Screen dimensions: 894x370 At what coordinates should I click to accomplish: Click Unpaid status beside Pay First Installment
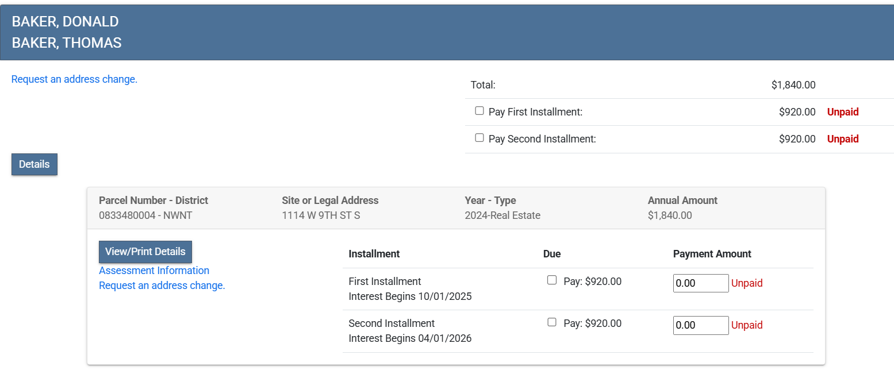[842, 112]
